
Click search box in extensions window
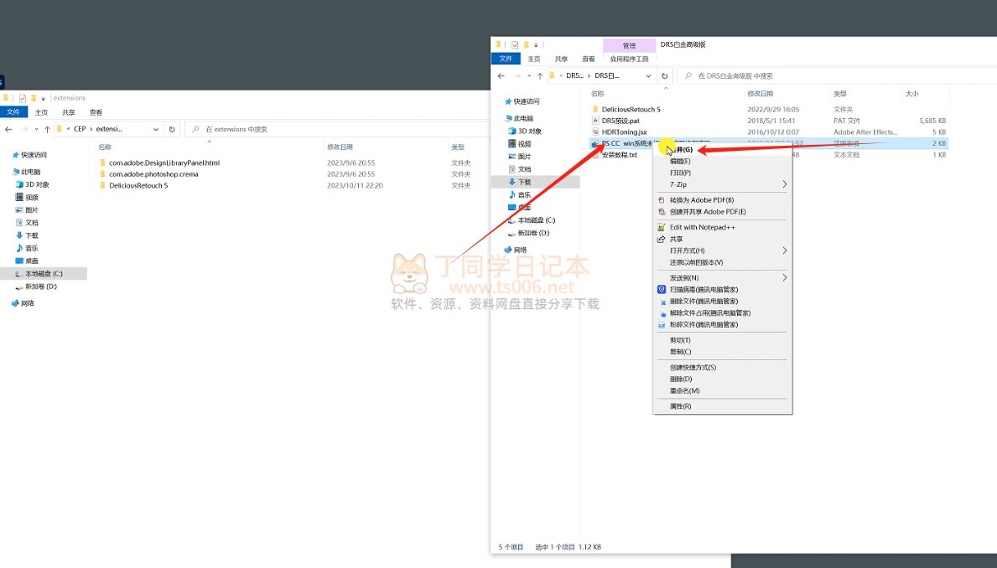(337, 129)
